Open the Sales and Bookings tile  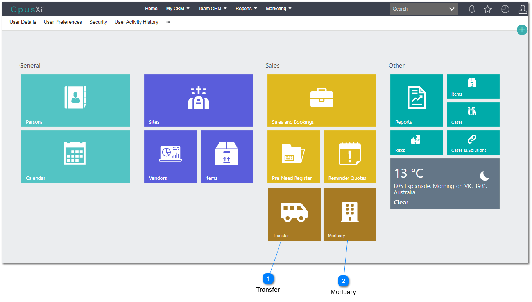[x=322, y=100]
